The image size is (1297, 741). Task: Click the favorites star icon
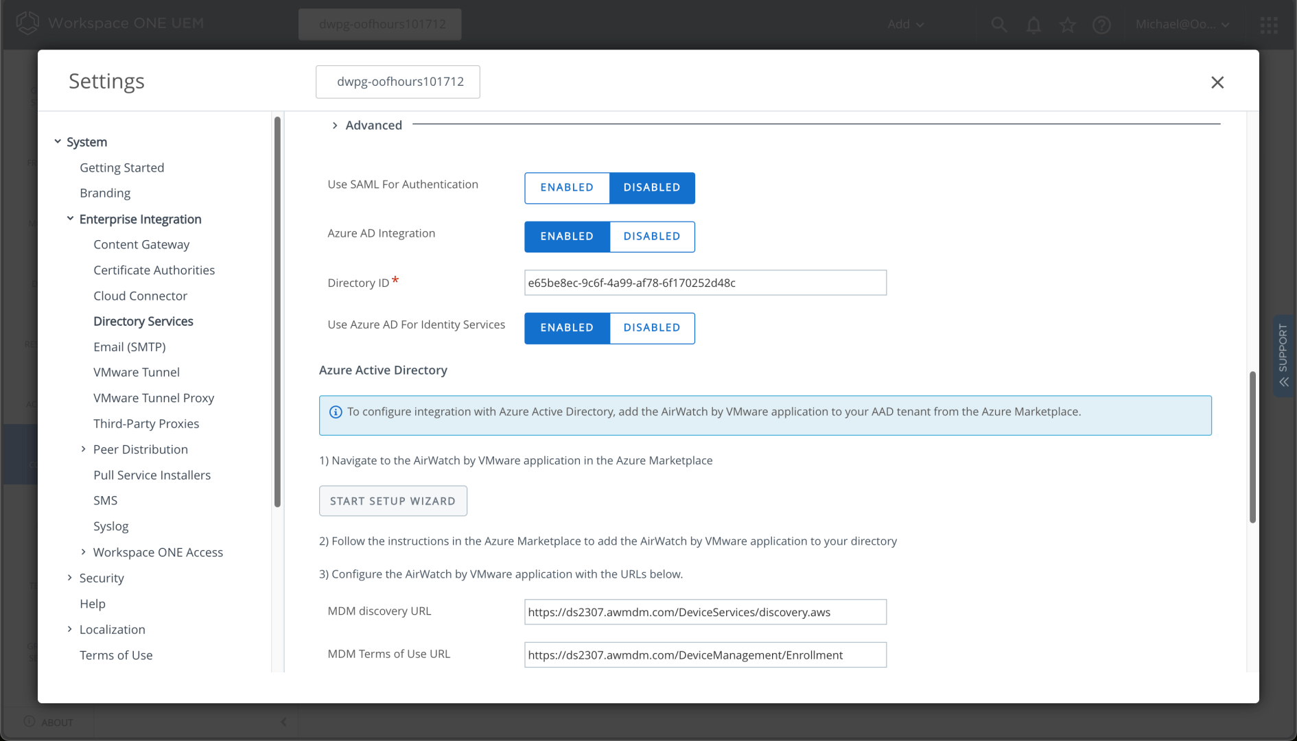[x=1068, y=25]
